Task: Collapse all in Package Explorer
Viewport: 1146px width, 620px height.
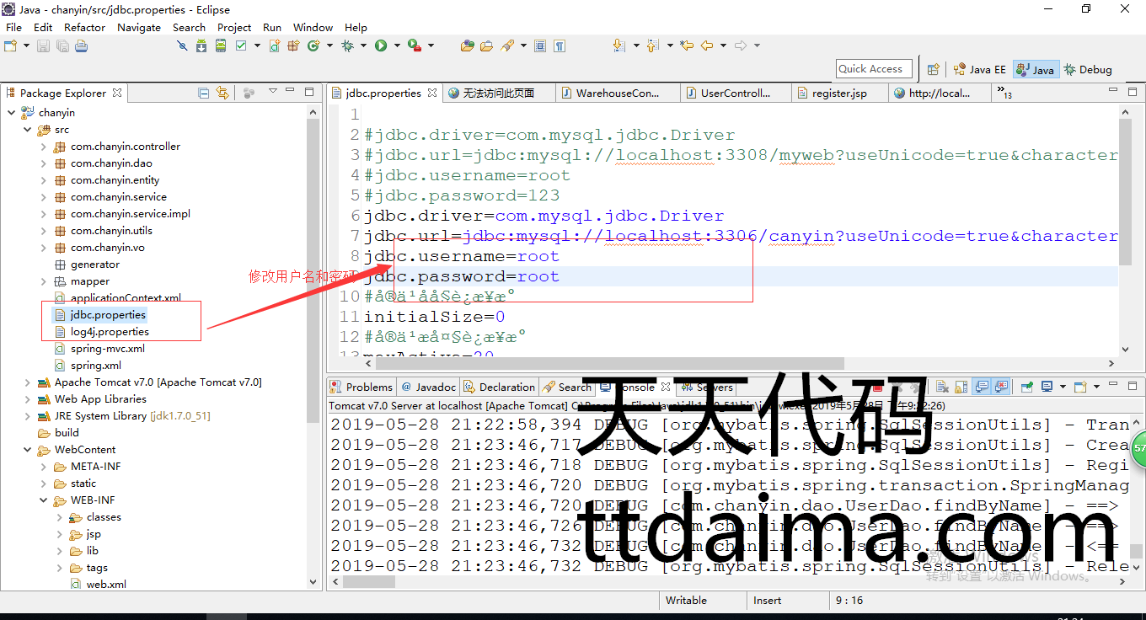Action: (x=203, y=93)
